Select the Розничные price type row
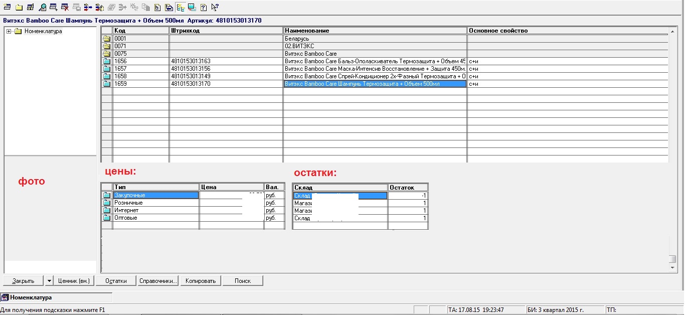685x315 pixels. pos(155,203)
